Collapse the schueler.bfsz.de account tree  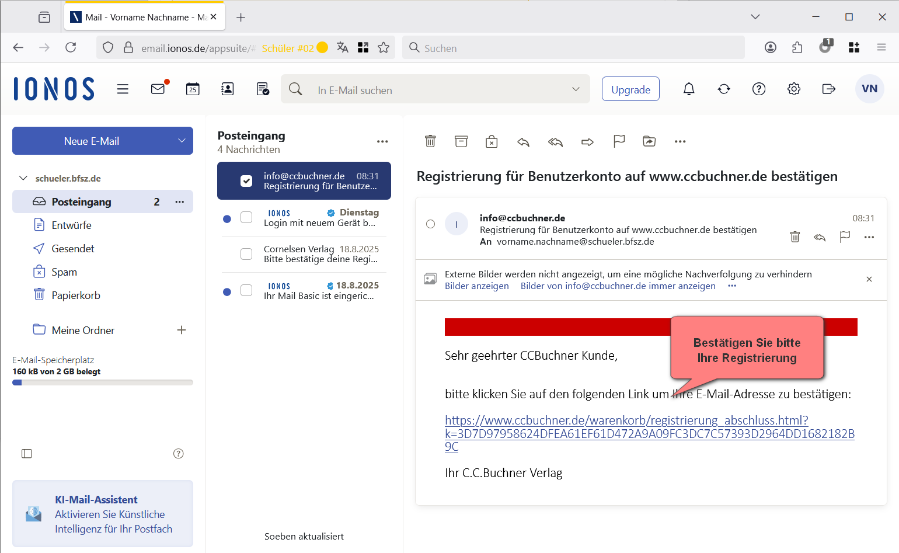(23, 178)
